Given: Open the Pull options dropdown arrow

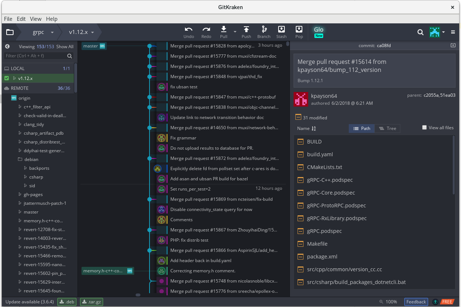Looking at the screenshot, I should click(x=235, y=32).
